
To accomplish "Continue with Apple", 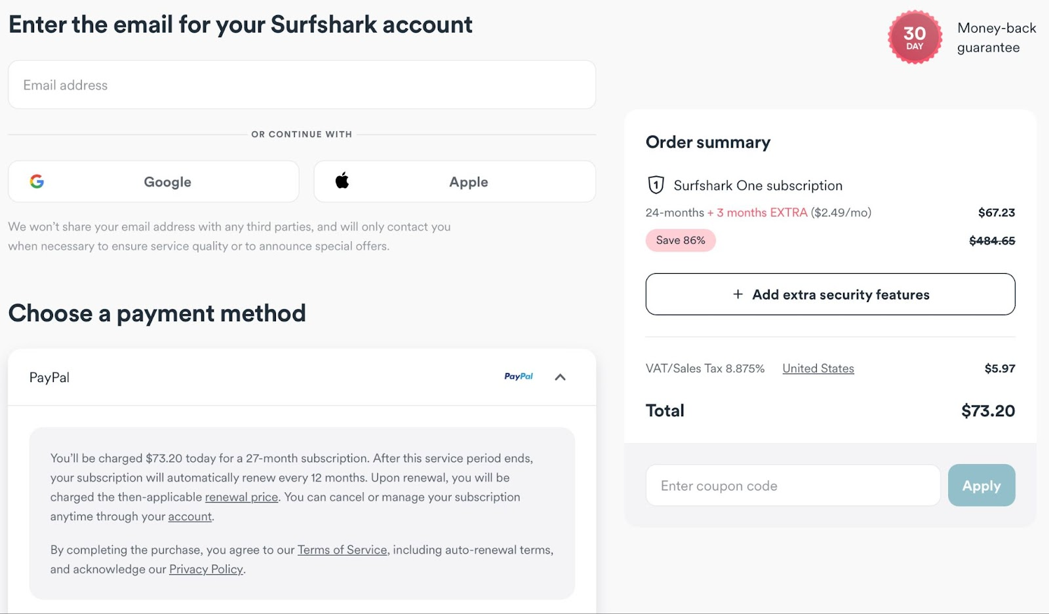I will [454, 182].
